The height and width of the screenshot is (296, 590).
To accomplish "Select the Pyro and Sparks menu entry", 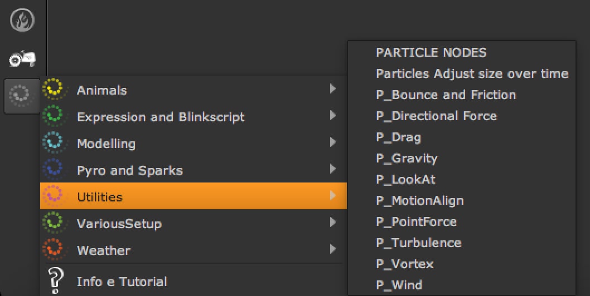I will (x=129, y=170).
